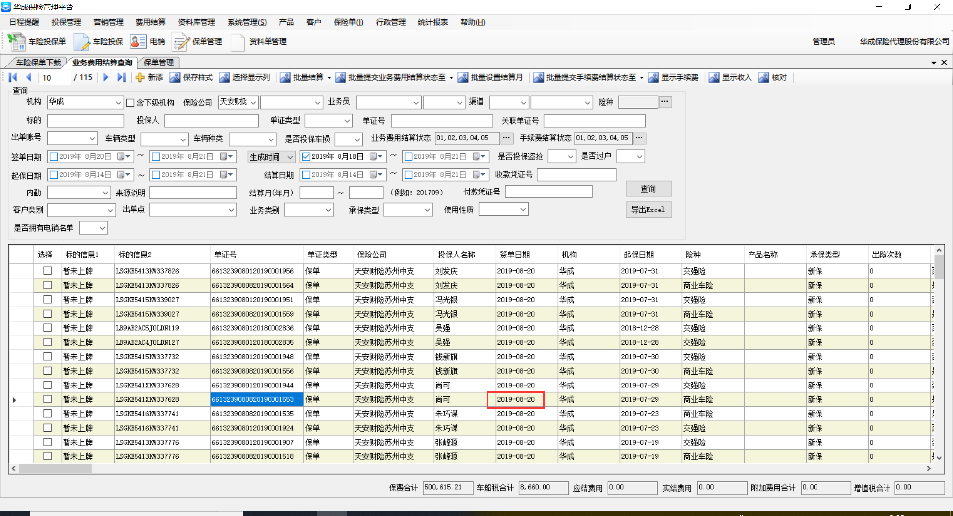Switch to the 车险保单下载 tab
This screenshot has width=953, height=516.
tap(38, 63)
